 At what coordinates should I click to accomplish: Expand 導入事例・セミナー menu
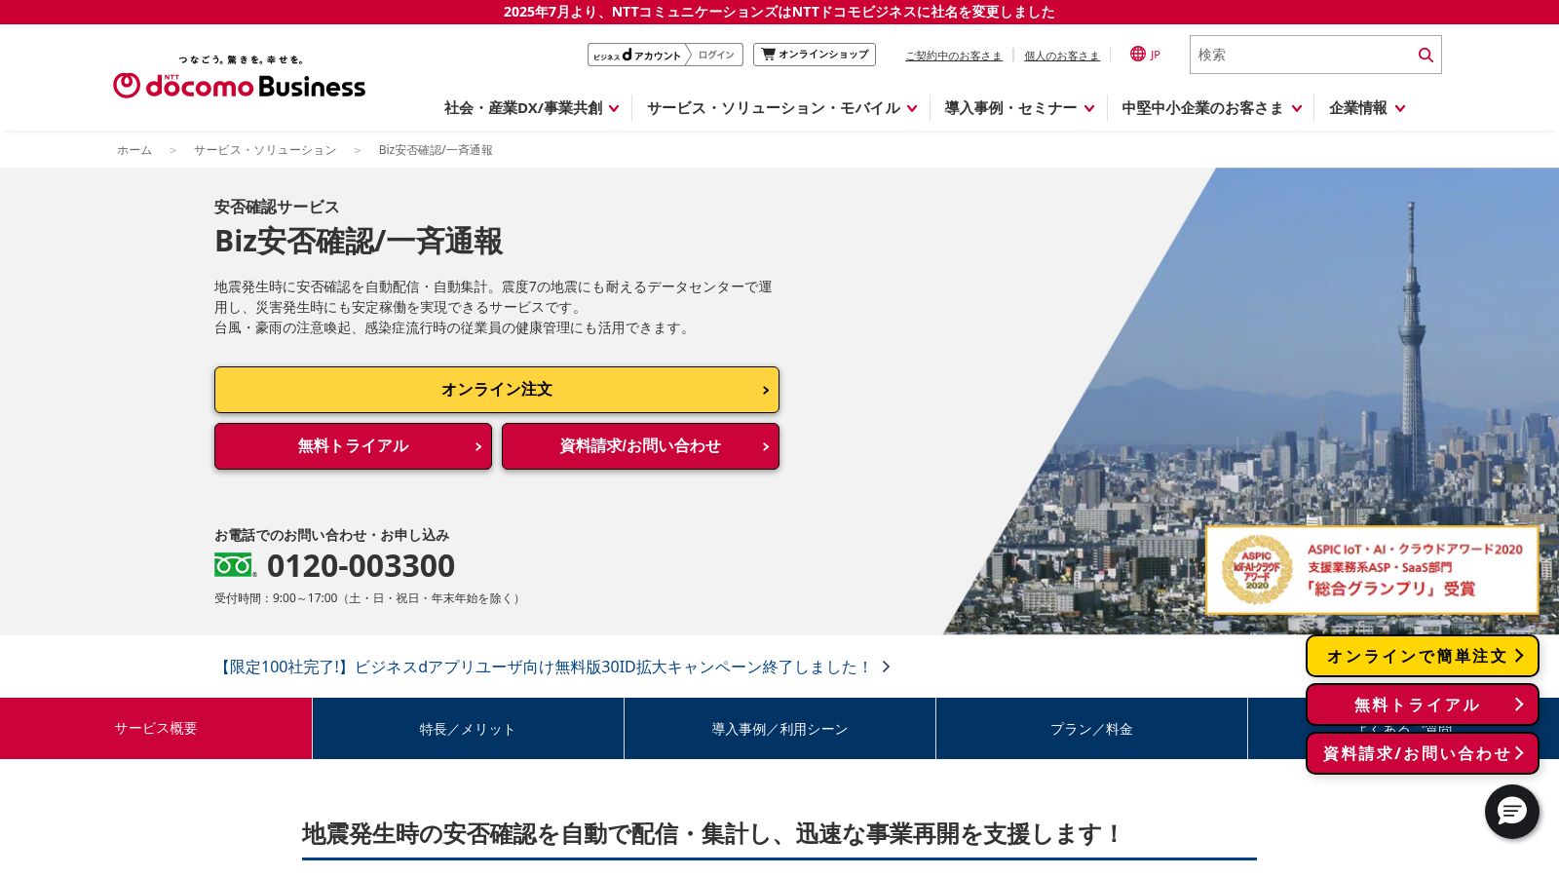pyautogui.click(x=1018, y=108)
